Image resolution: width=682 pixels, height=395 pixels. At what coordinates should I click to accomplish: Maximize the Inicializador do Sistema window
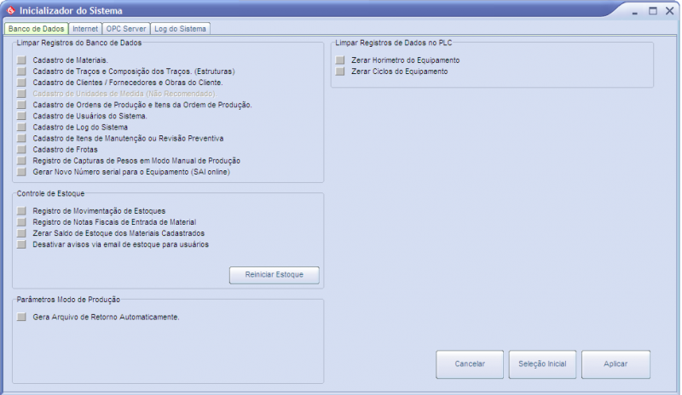(x=653, y=11)
